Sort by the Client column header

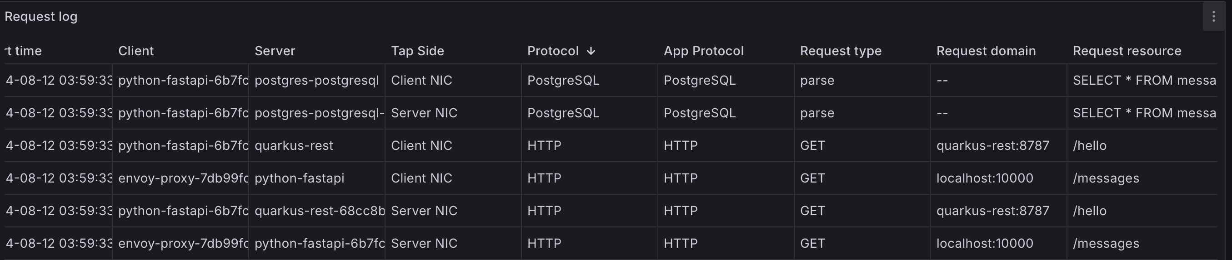(x=136, y=51)
